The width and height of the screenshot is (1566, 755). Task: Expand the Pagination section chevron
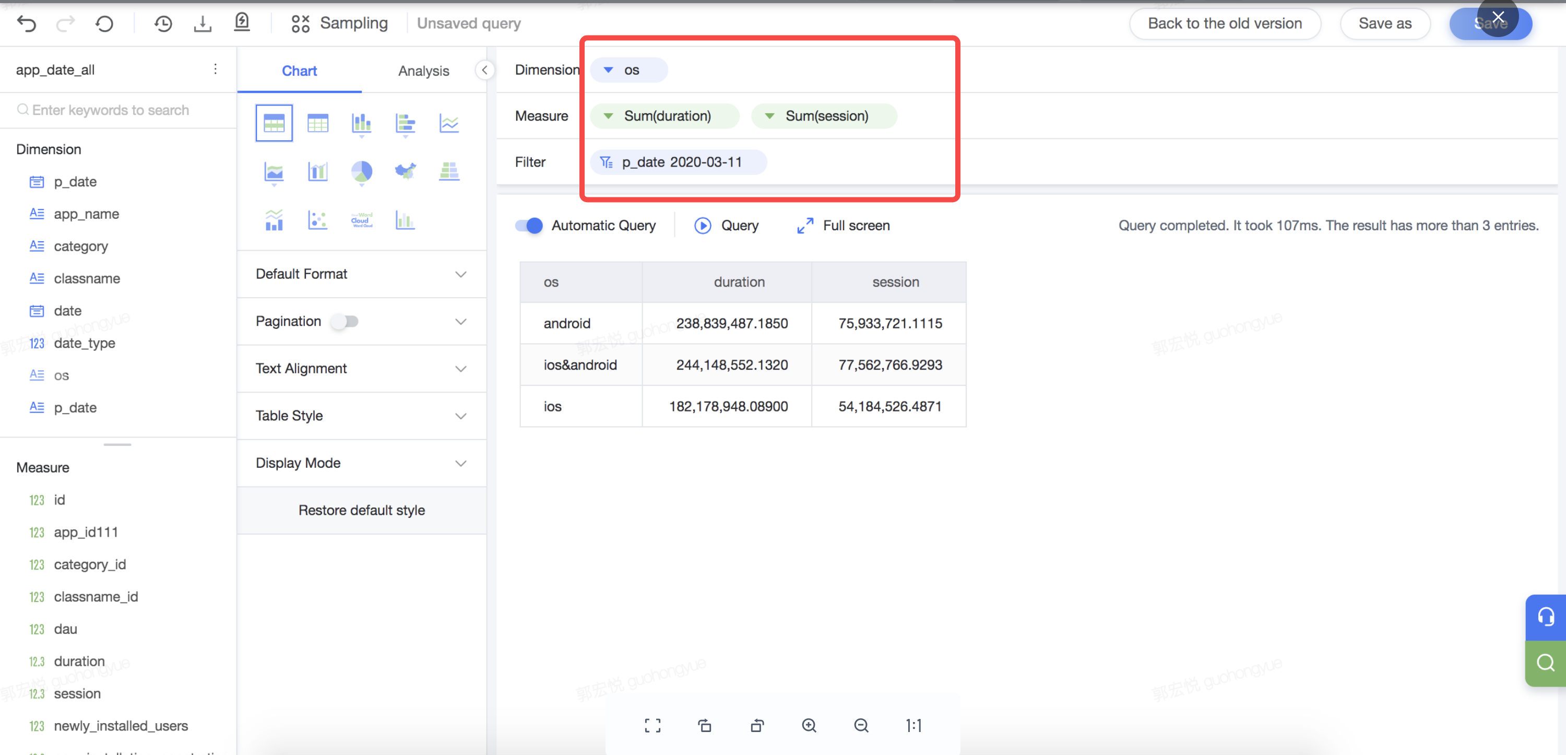pyautogui.click(x=461, y=322)
